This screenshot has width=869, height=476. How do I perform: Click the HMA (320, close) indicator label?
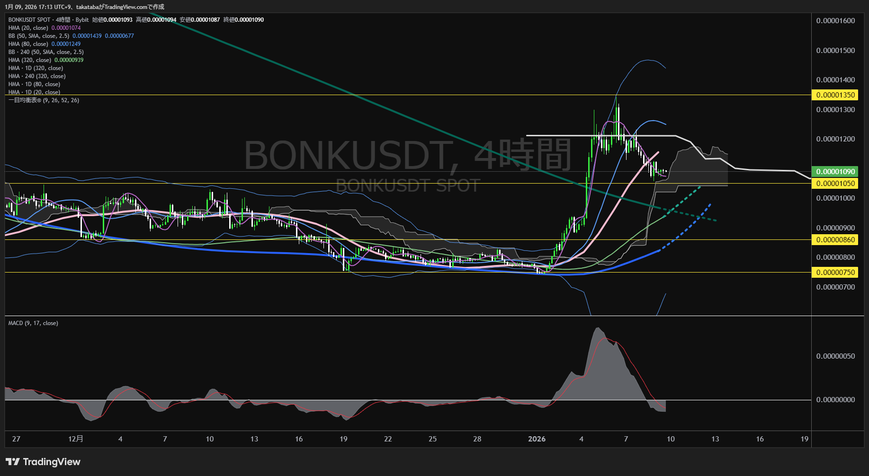[30, 60]
